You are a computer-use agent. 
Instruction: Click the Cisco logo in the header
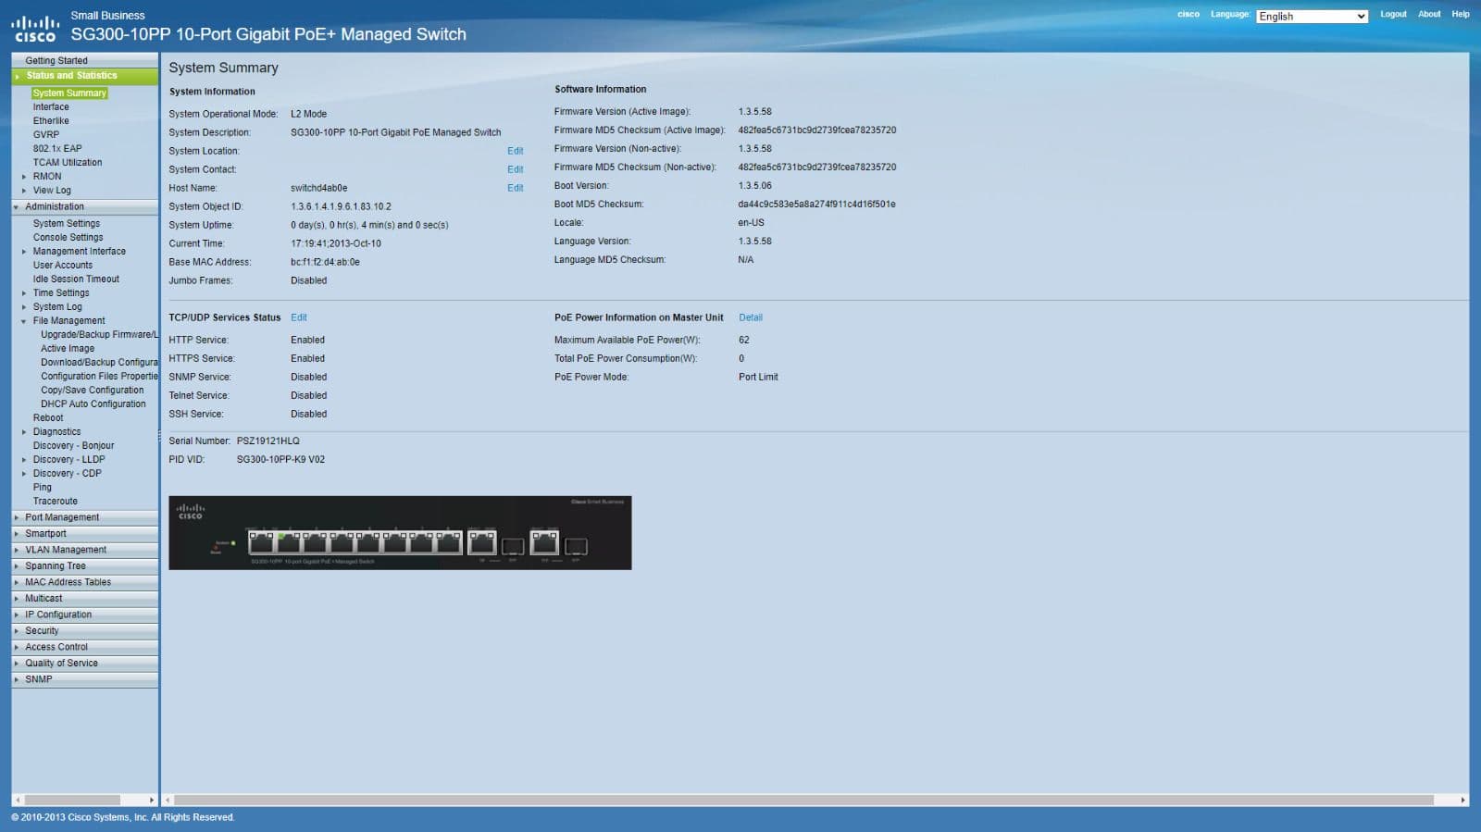(x=35, y=29)
